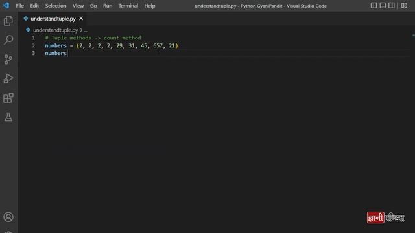The height and width of the screenshot is (233, 415).
Task: Toggle secondary side bar layout button
Action: coord(392,6)
